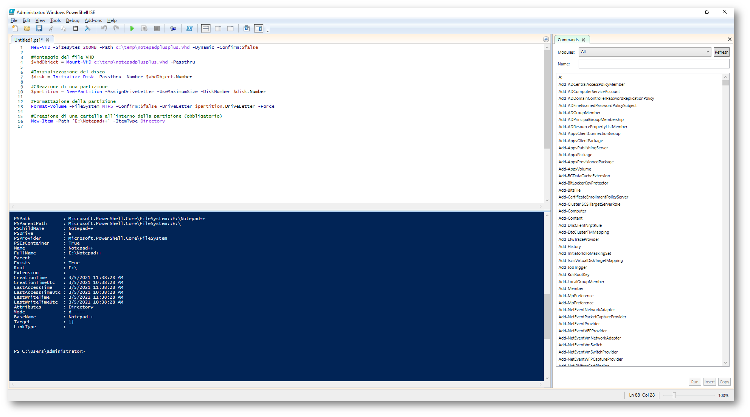Viewport: 750px width, 417px height.
Task: Click the script pane scroll down arrow
Action: pos(547,200)
